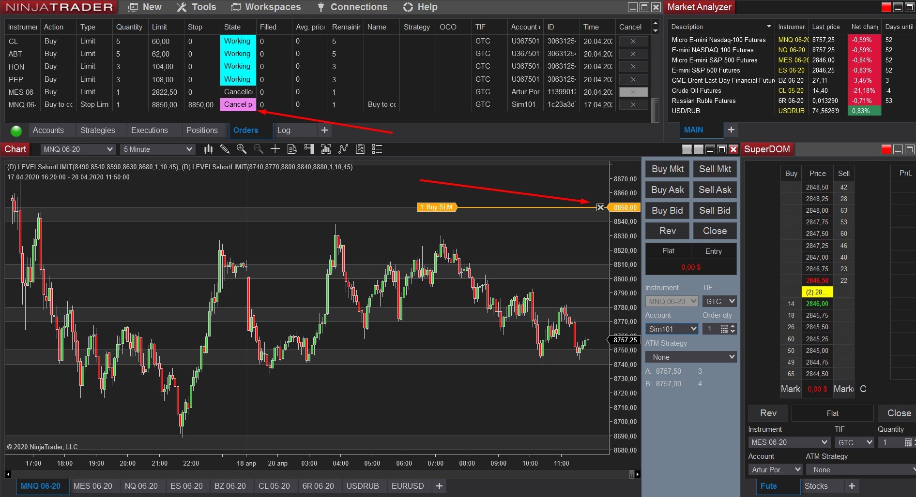Viewport: 916px width, 497px height.
Task: Click the green connection status indicator
Action: point(16,131)
